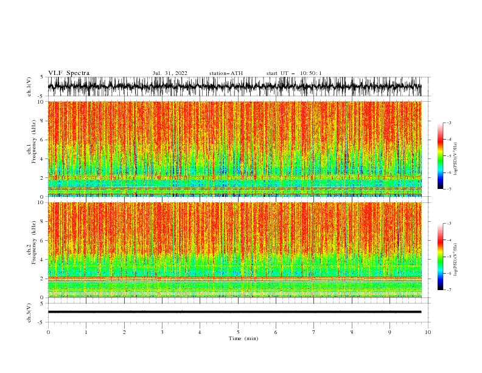The height and width of the screenshot is (373, 482).
Task: Click the ch.1 frequency axis "4" tick label
Action: tap(43, 159)
